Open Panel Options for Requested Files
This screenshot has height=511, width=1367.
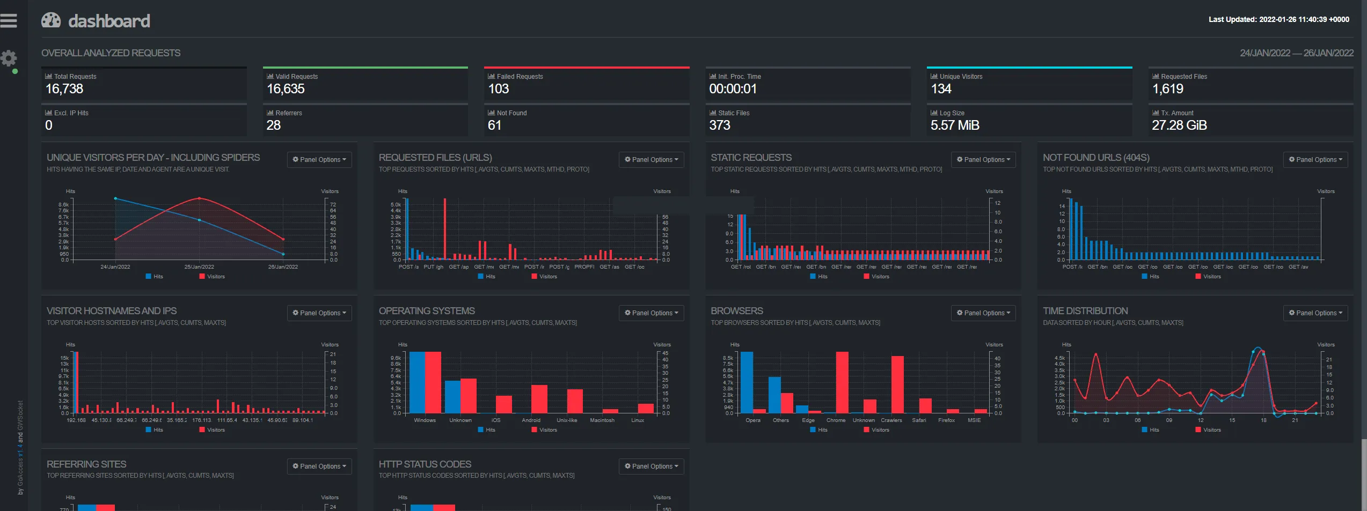(652, 159)
